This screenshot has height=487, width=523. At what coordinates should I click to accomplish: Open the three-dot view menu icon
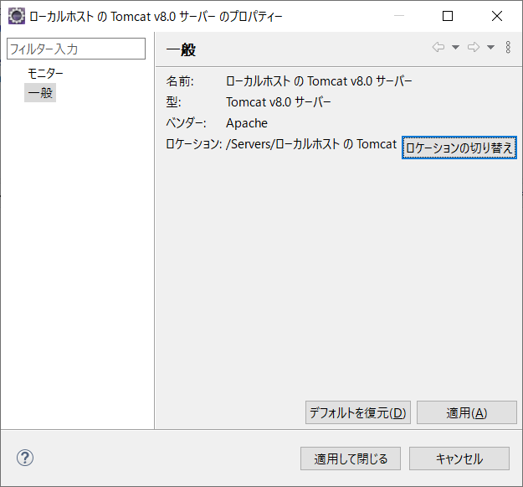pyautogui.click(x=508, y=47)
